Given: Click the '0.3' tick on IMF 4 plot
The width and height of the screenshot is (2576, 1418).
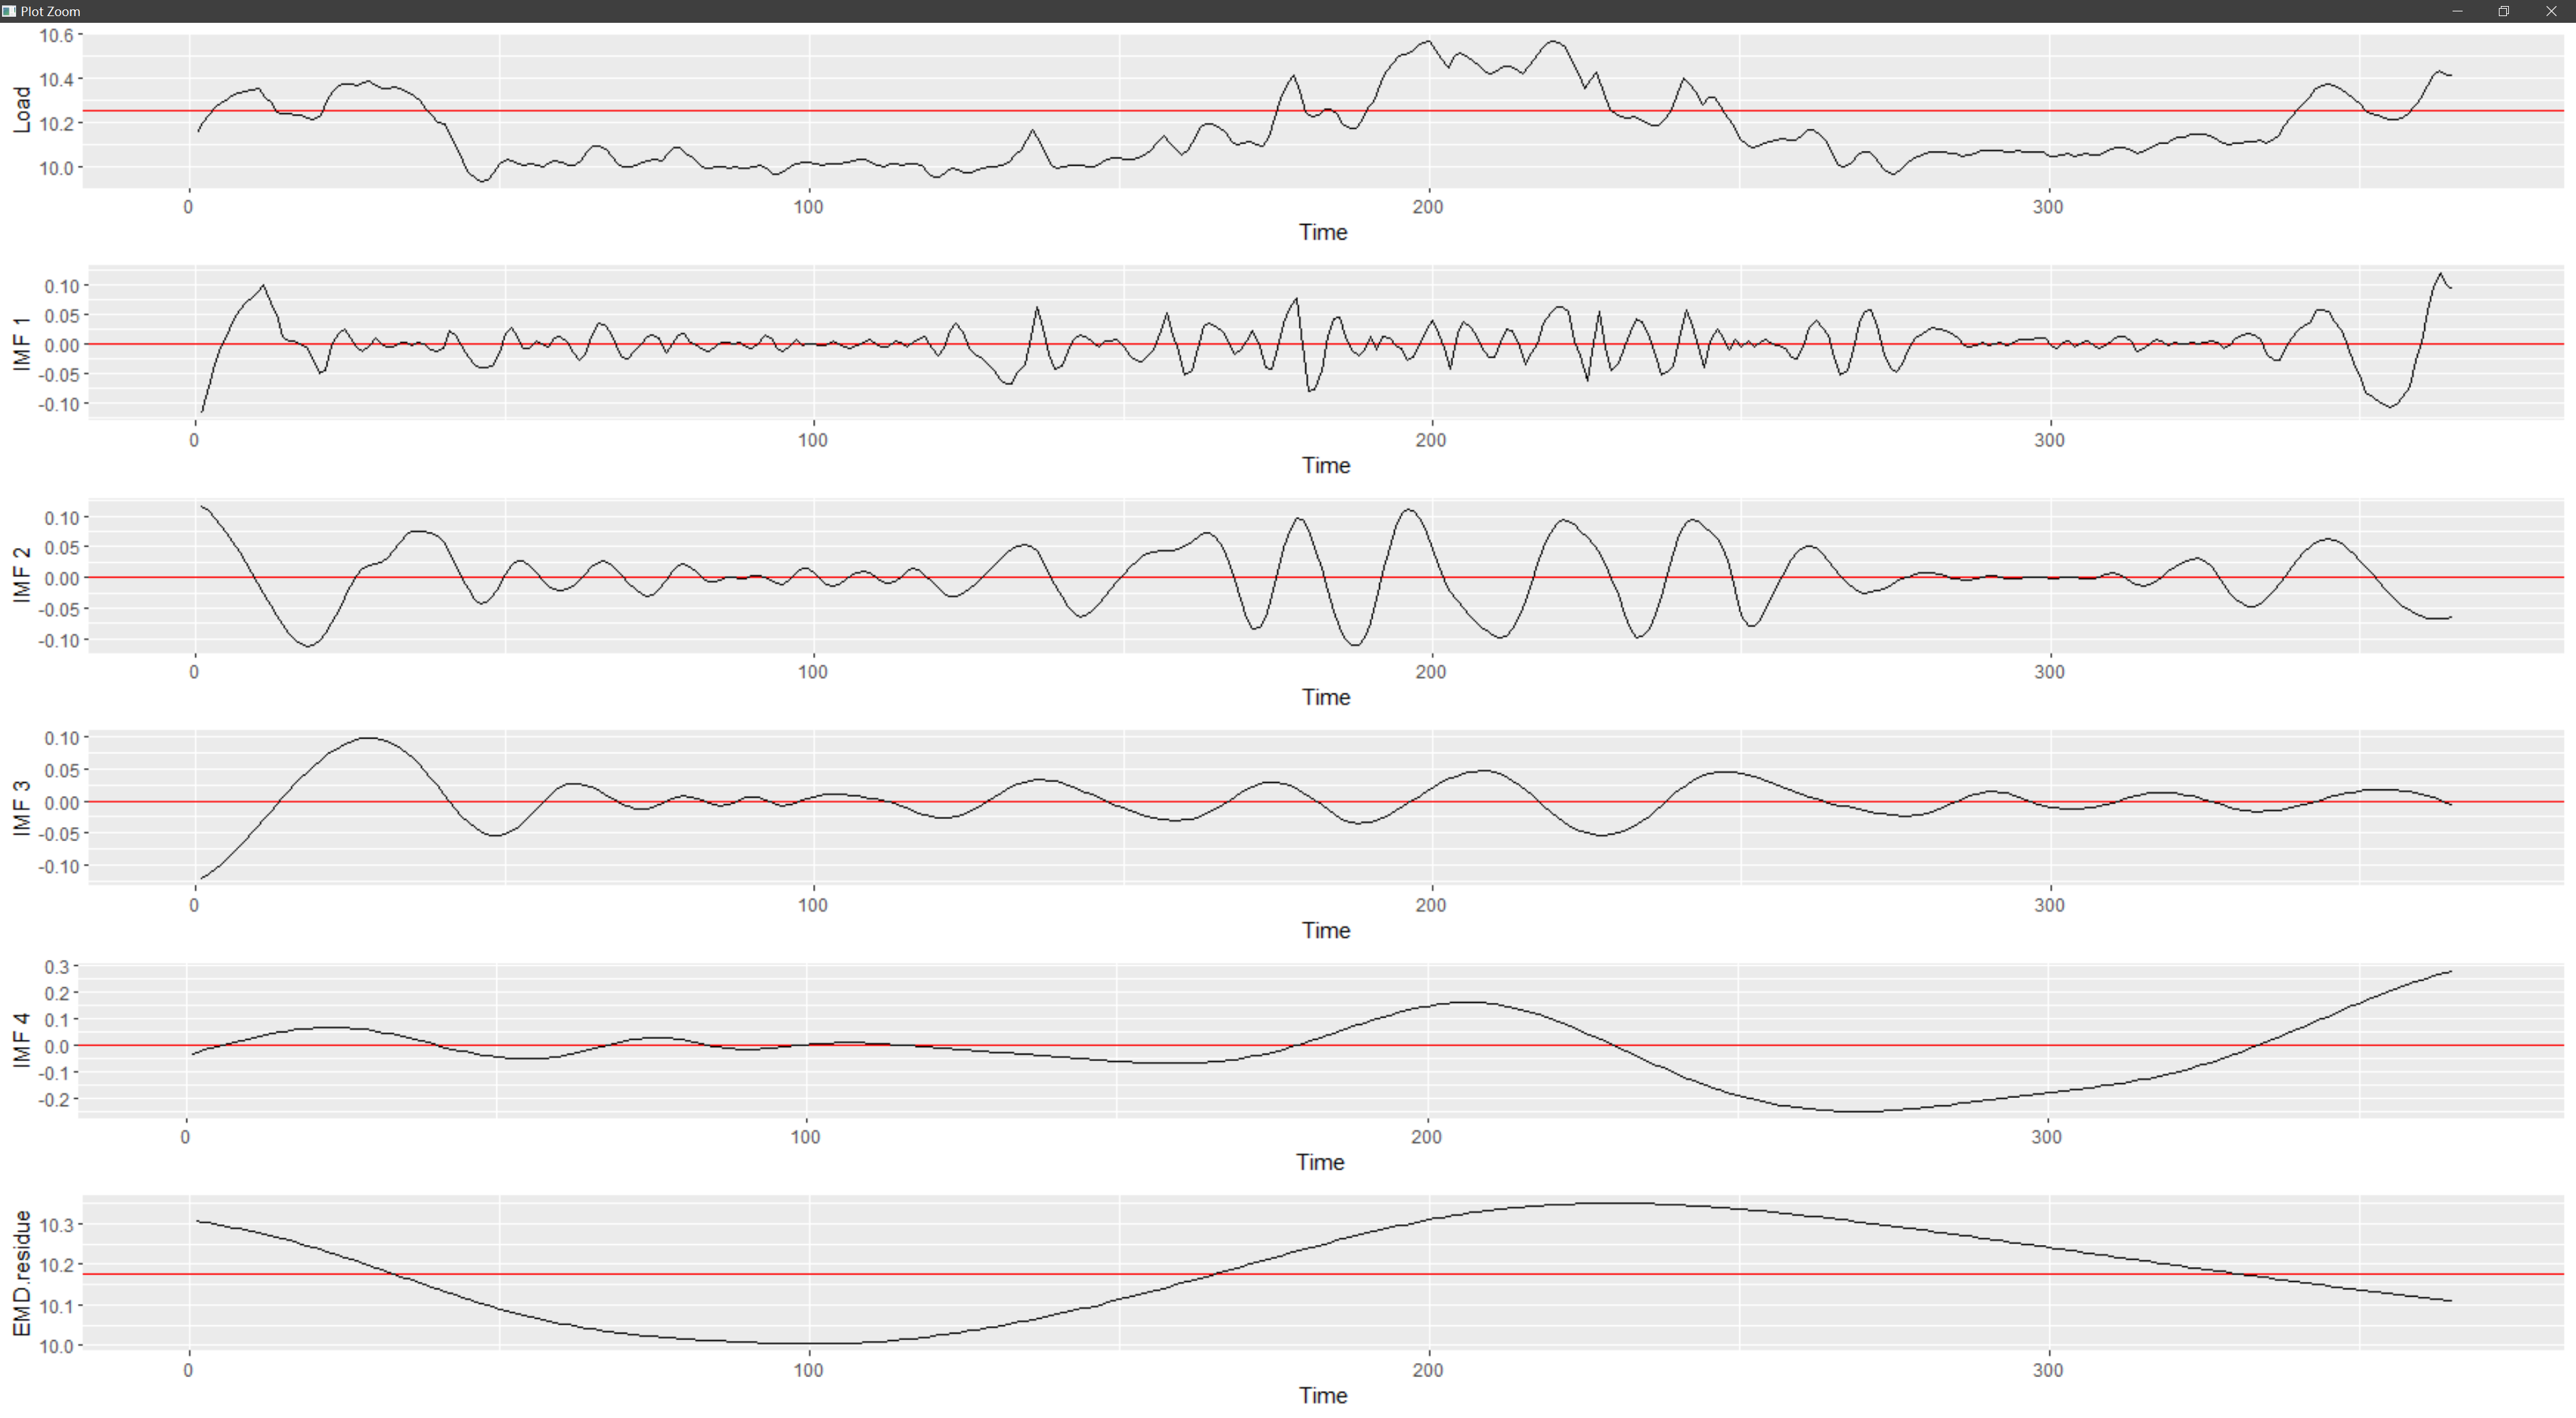Looking at the screenshot, I should coord(56,967).
